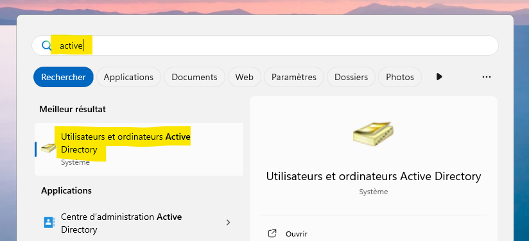Open the three-dots options menu
Viewport: 529px width, 241px height.
click(486, 77)
